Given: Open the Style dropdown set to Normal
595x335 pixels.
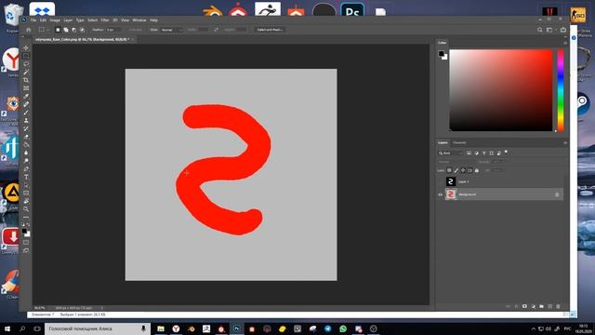Looking at the screenshot, I should tap(172, 30).
